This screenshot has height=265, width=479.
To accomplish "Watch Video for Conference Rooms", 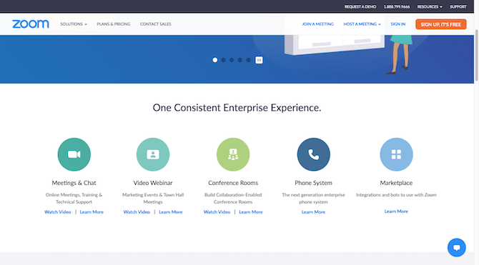I will tap(217, 212).
